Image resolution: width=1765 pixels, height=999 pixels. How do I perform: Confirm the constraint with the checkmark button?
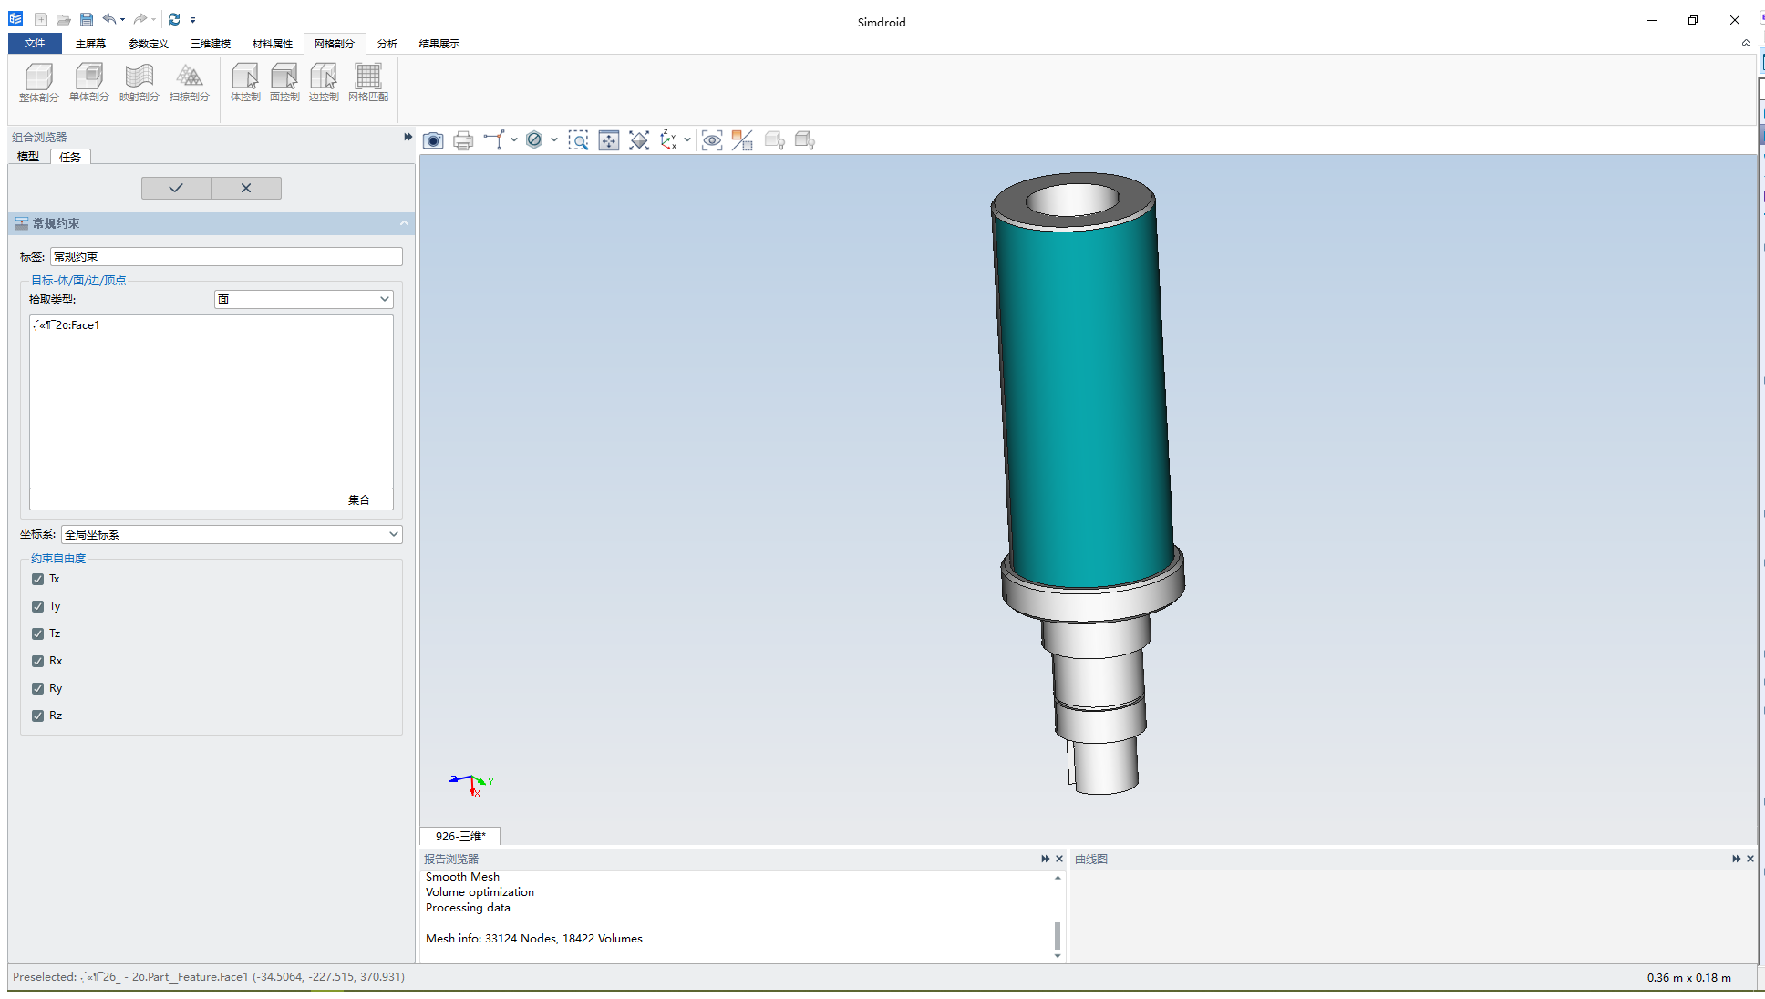(176, 188)
